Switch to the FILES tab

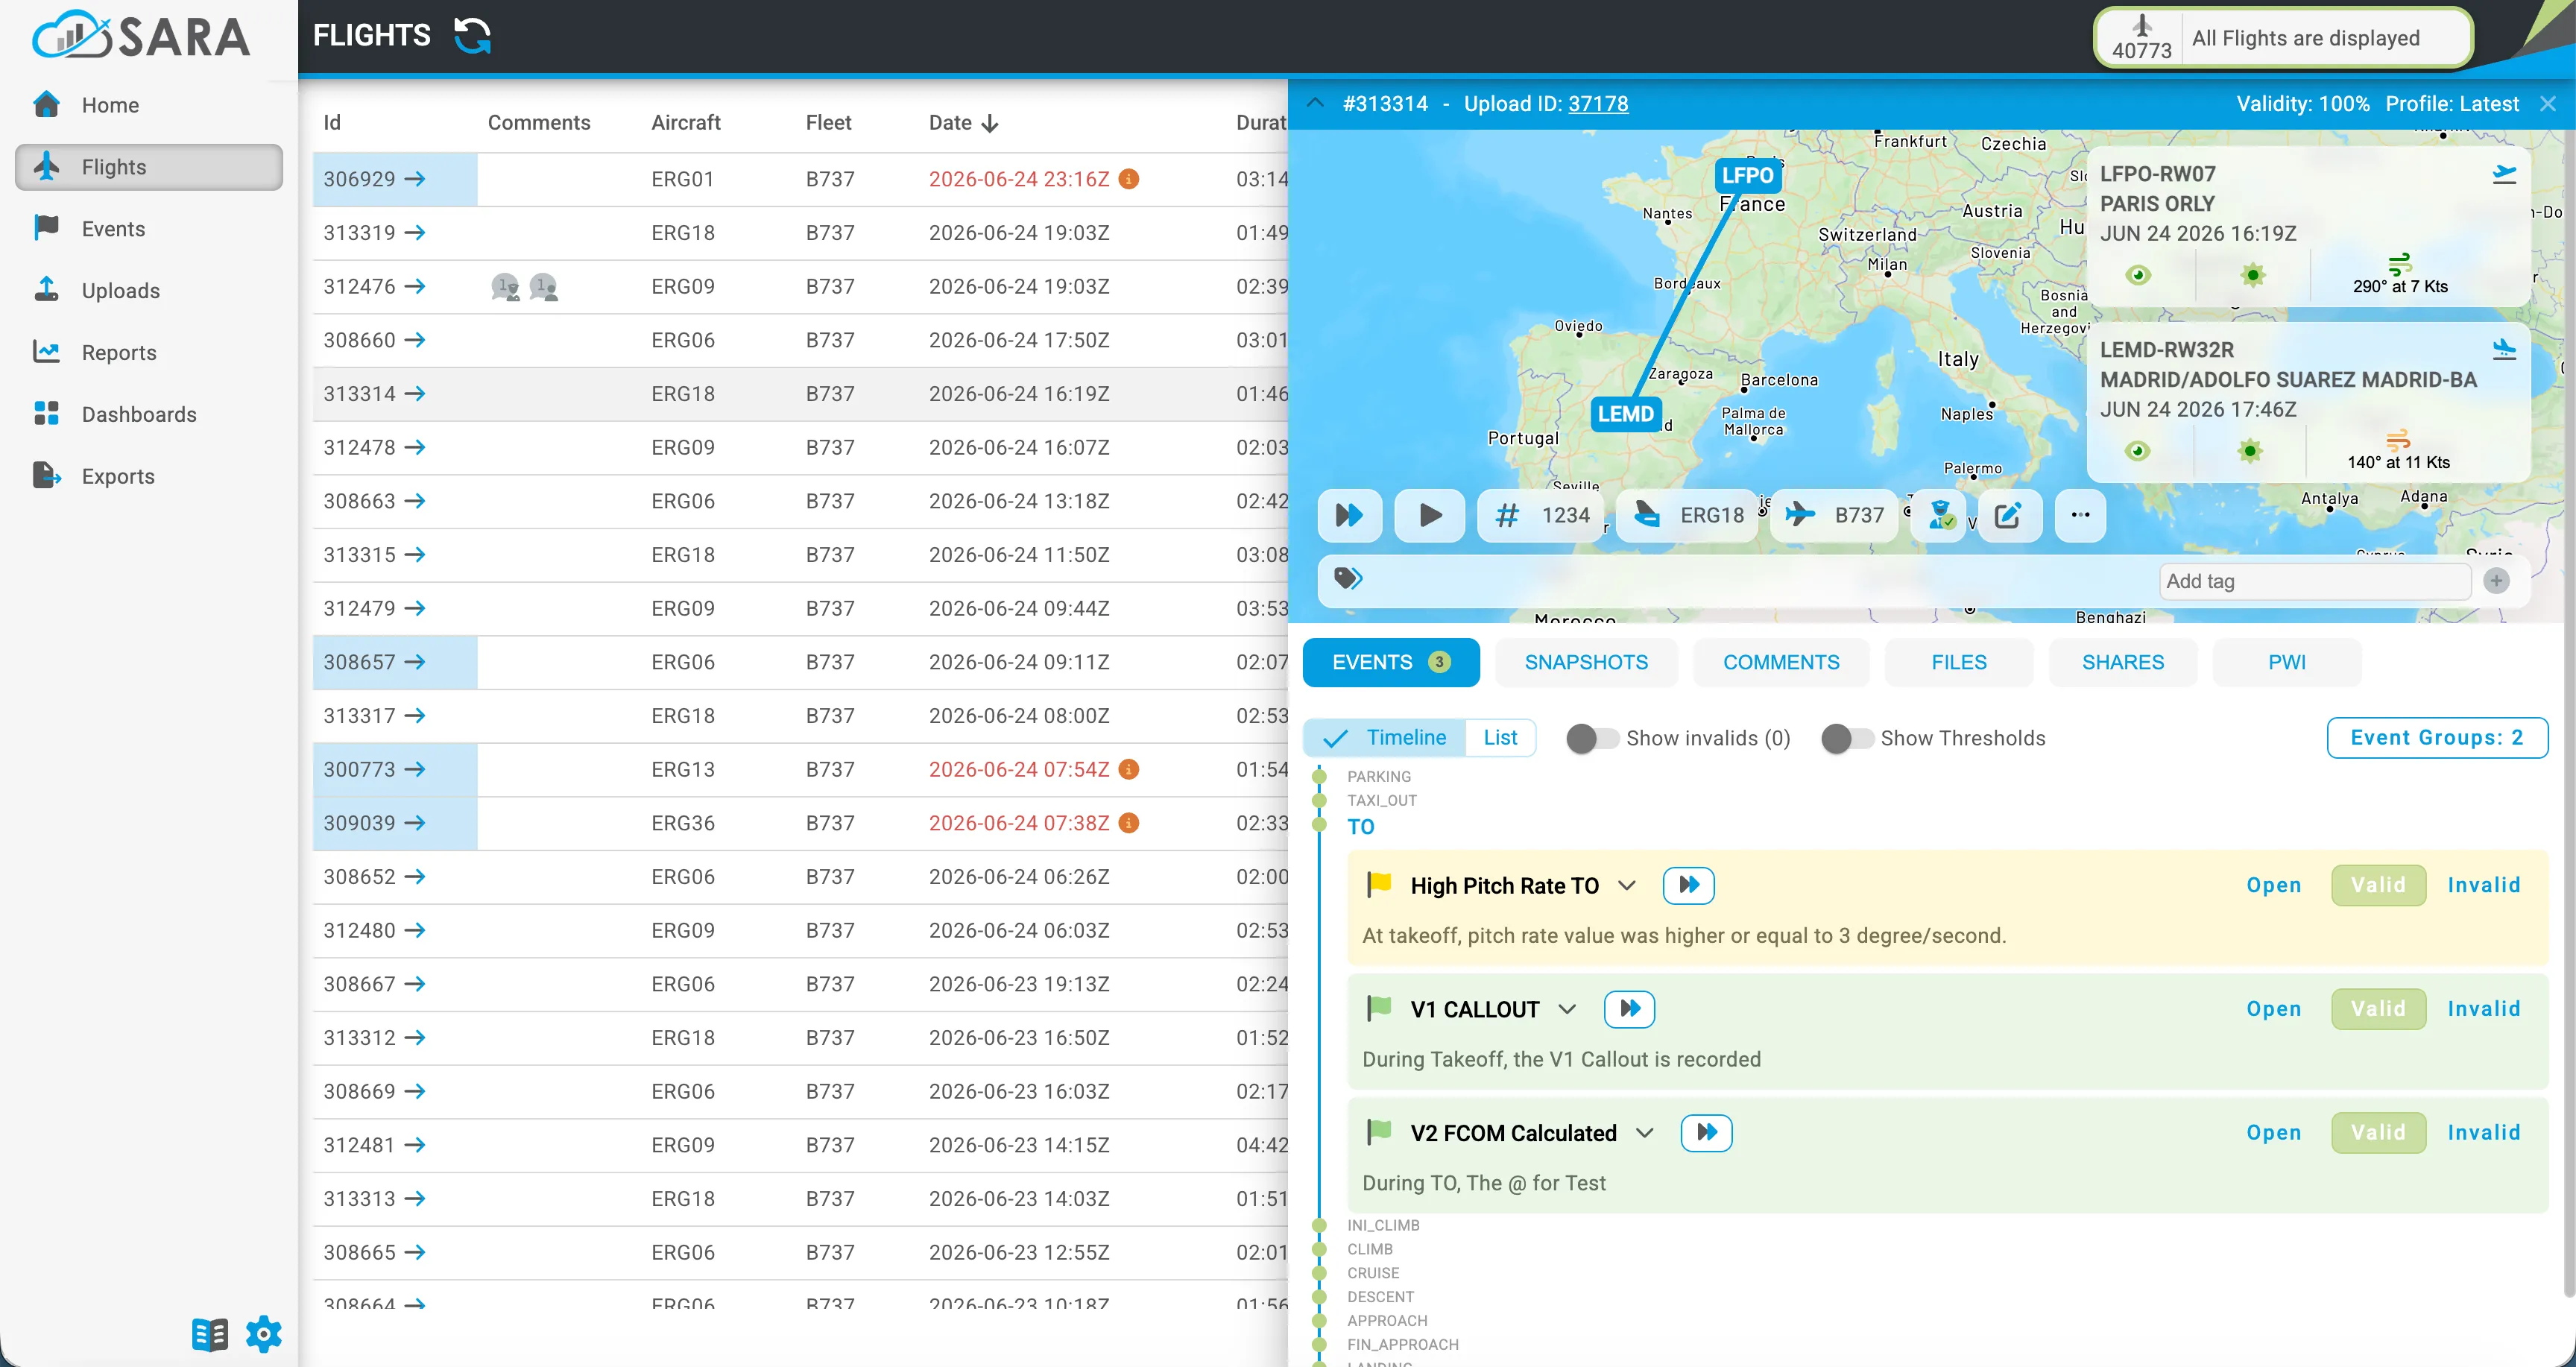coord(1958,663)
